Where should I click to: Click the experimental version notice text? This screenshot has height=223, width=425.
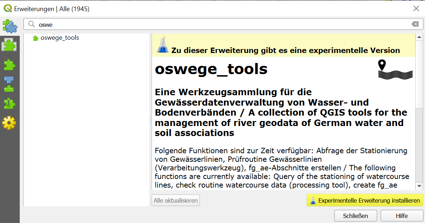tap(285, 50)
